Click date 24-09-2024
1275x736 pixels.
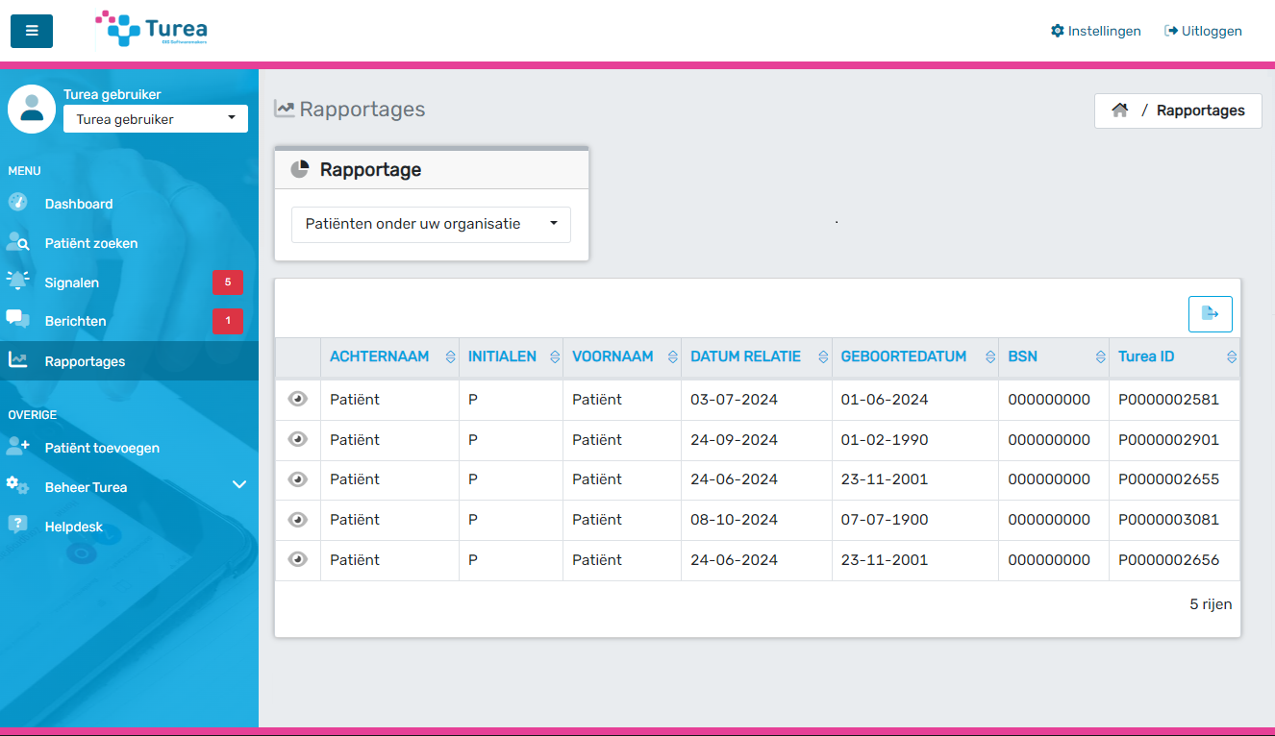(734, 440)
